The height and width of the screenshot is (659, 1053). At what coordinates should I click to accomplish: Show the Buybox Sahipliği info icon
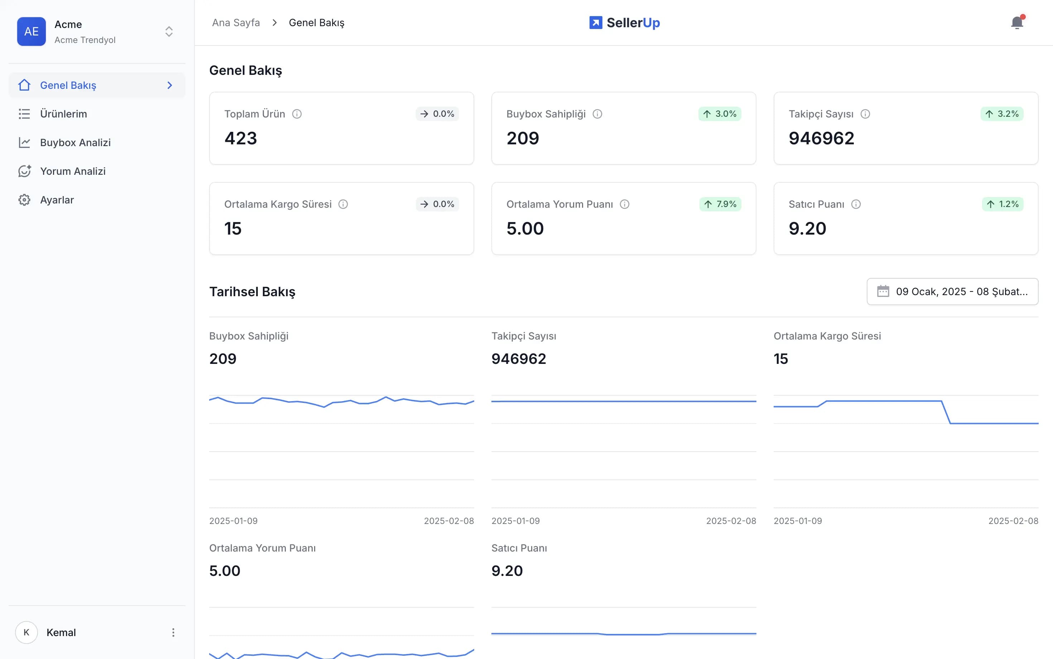(x=597, y=114)
